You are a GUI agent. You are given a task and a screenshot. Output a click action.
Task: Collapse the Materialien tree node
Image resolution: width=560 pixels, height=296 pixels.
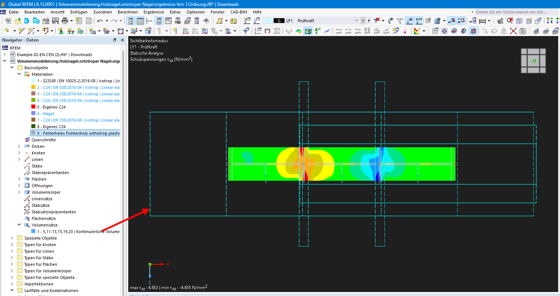(19, 74)
